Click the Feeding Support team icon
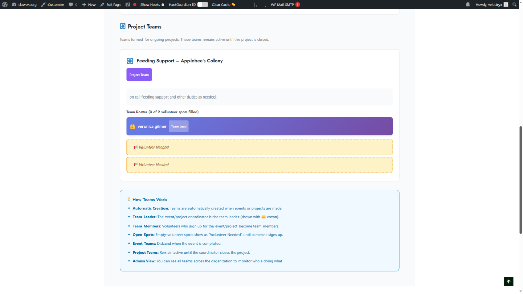 [x=130, y=61]
